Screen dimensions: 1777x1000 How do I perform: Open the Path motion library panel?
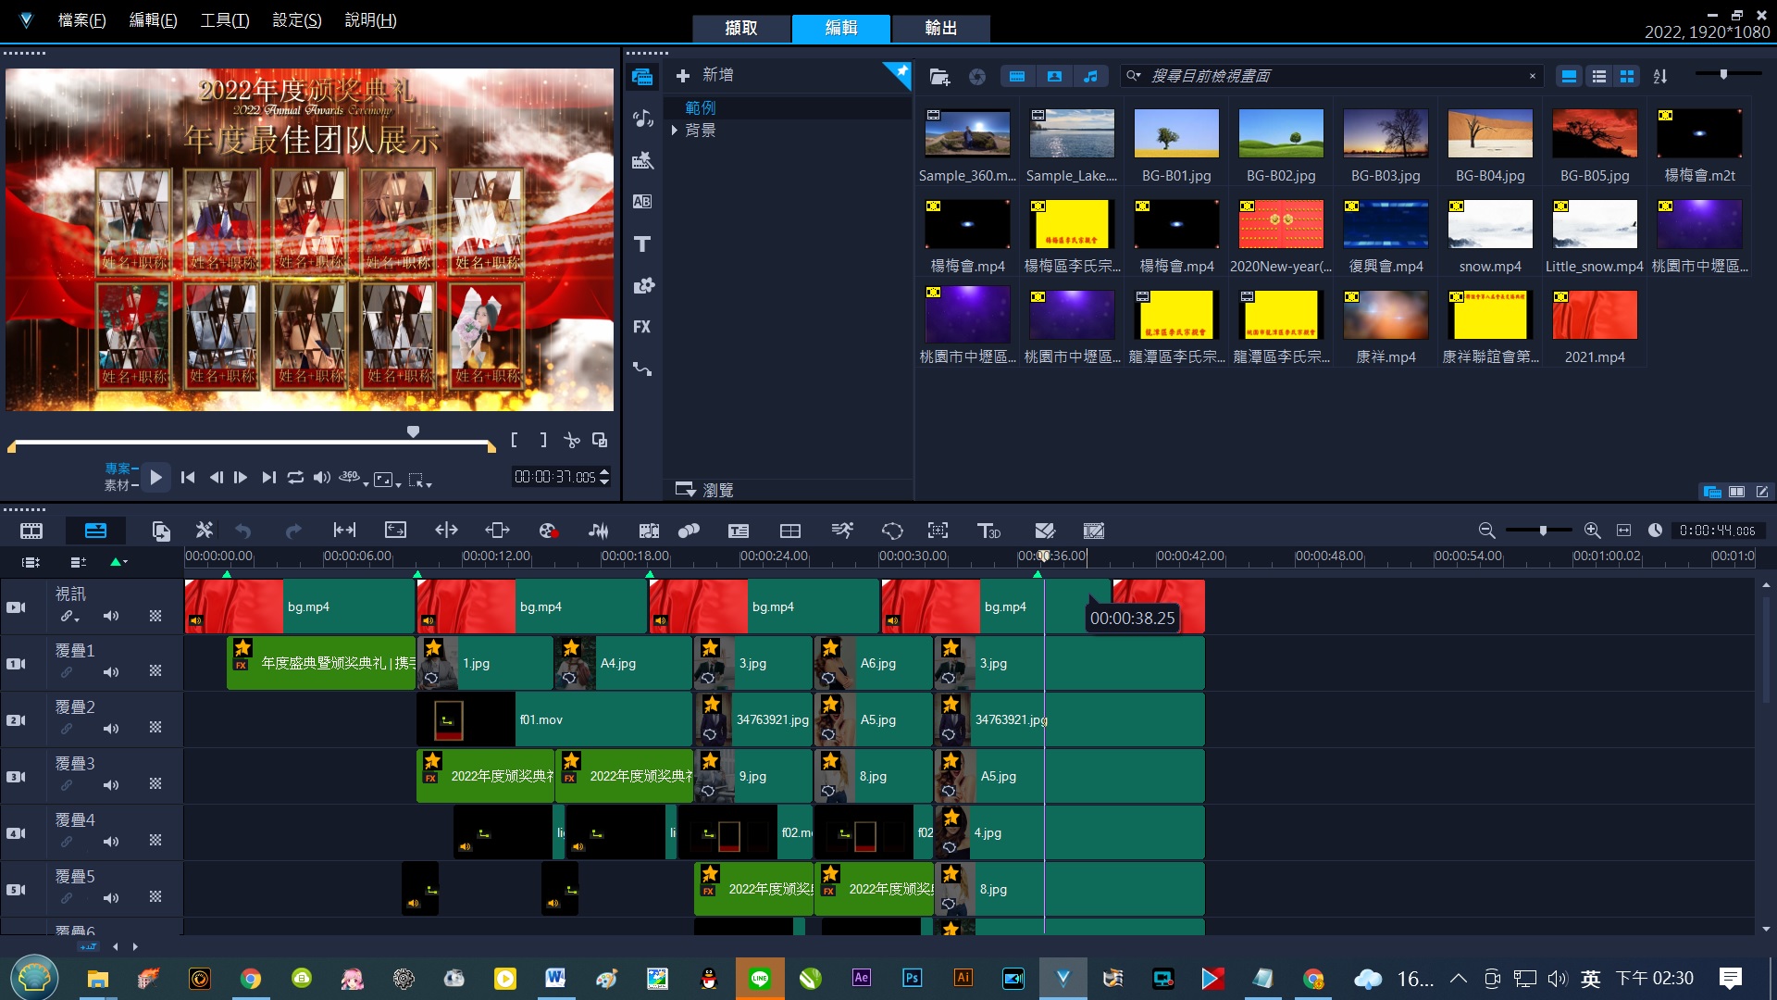pos(642,369)
